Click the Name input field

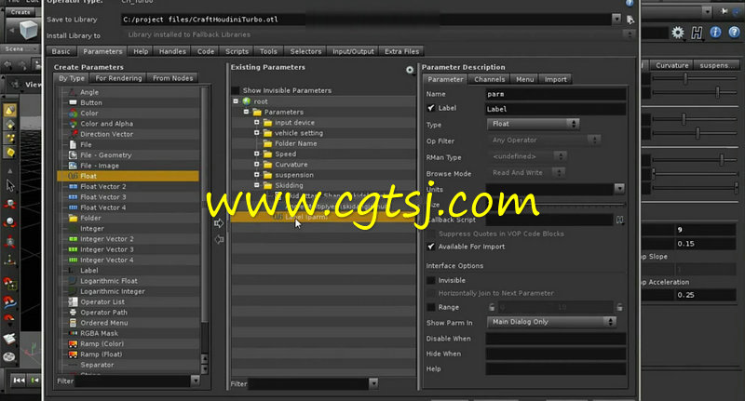(555, 94)
